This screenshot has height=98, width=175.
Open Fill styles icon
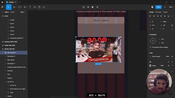point(168,62)
